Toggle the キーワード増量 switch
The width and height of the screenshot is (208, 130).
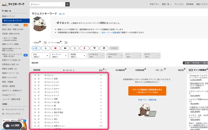(65, 42)
